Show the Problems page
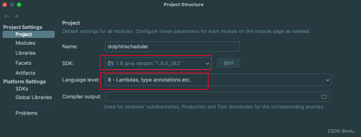The height and width of the screenshot is (137, 361). (27, 113)
